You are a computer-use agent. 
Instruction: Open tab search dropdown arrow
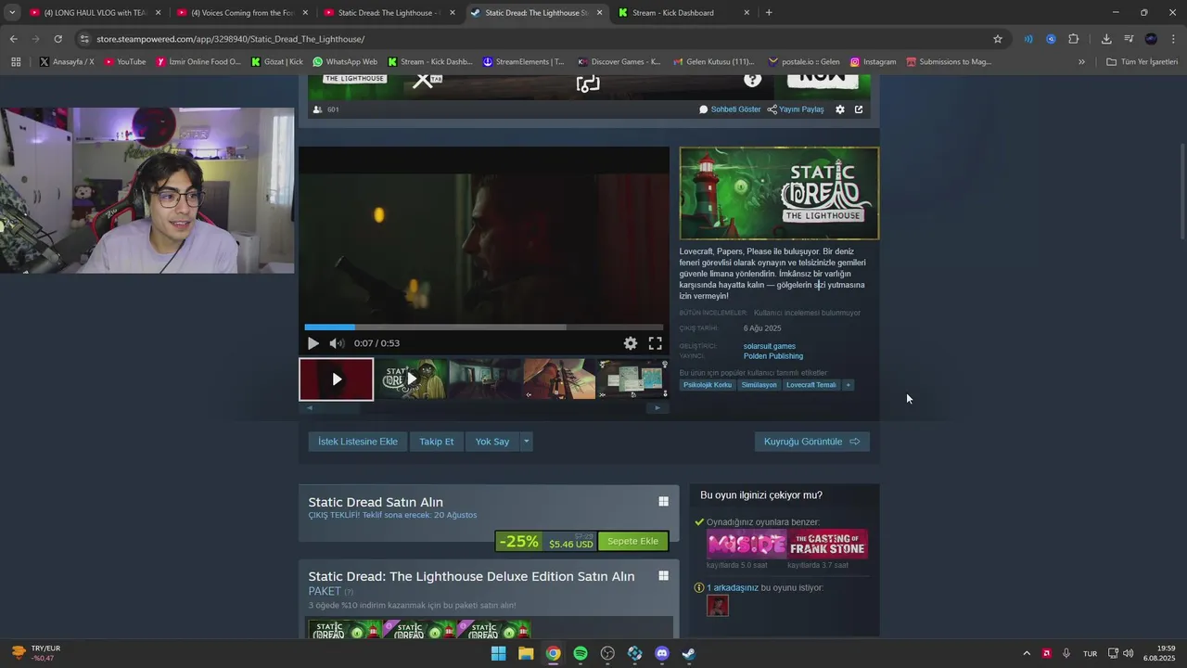[x=11, y=13]
